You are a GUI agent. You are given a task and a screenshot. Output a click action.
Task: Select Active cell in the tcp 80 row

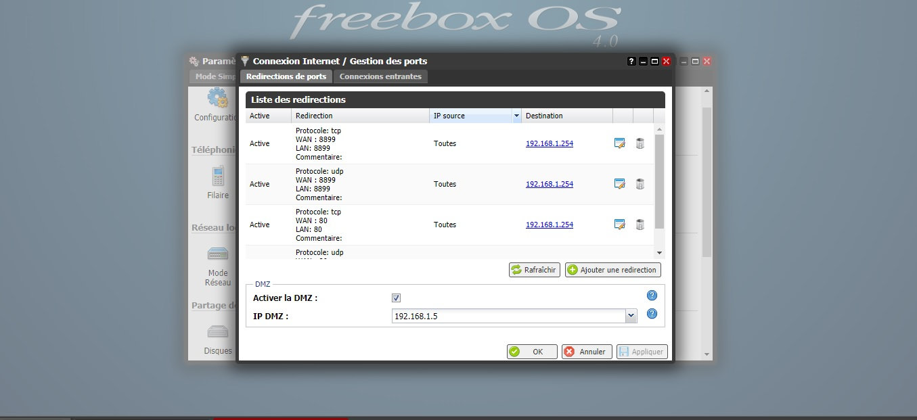260,225
